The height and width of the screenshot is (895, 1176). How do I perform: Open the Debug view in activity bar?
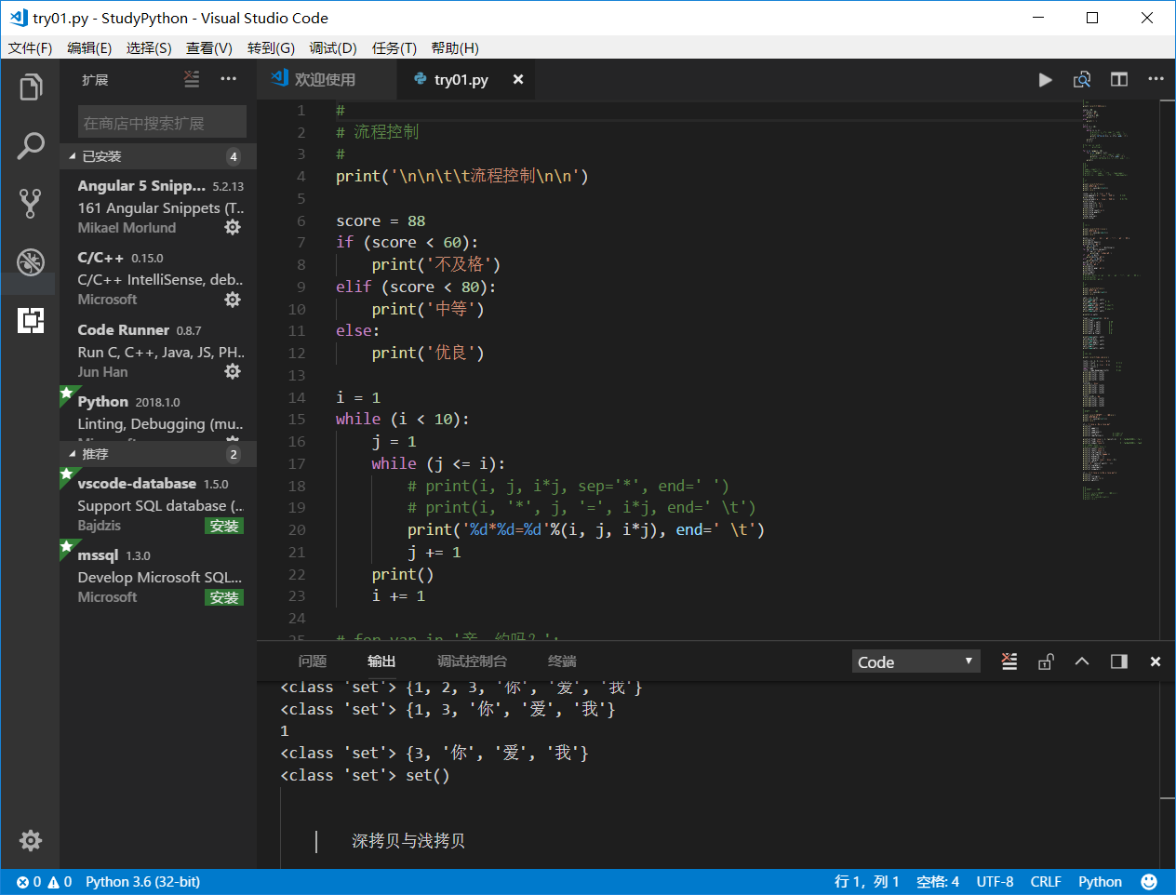tap(31, 261)
